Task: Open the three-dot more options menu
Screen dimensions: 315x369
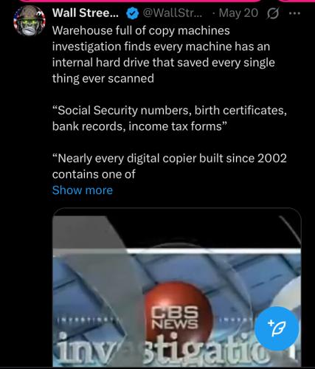Action: tap(294, 13)
